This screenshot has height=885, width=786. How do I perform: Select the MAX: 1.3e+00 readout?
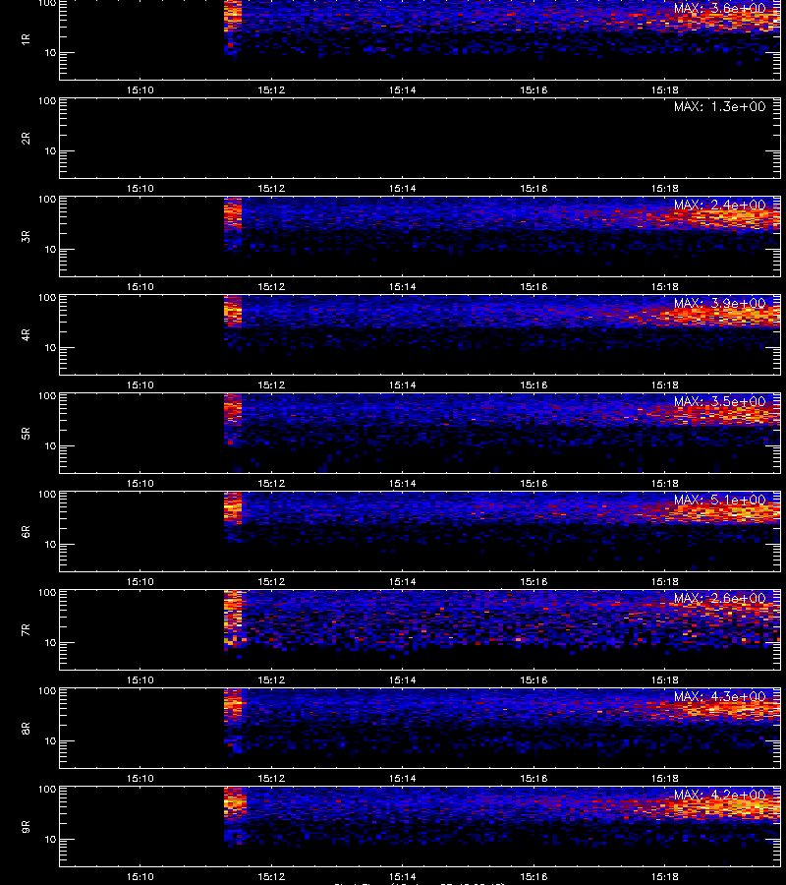coord(720,106)
